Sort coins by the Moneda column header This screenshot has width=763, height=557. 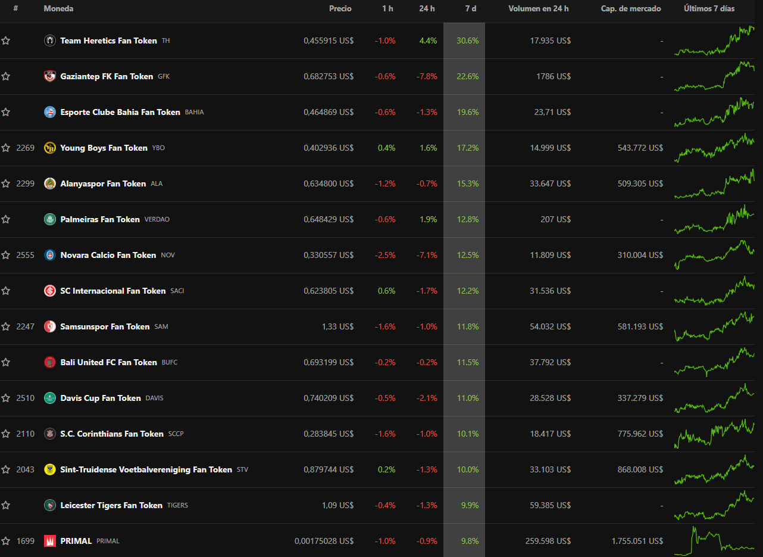click(x=59, y=9)
